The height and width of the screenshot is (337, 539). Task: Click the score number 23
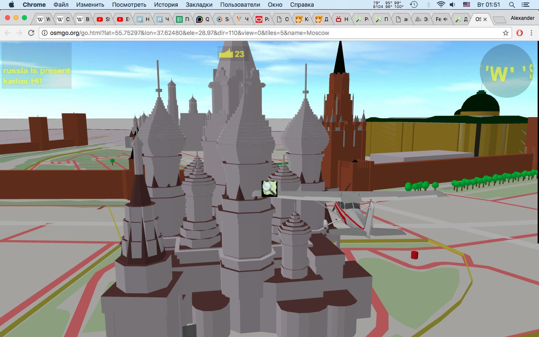[x=239, y=54]
